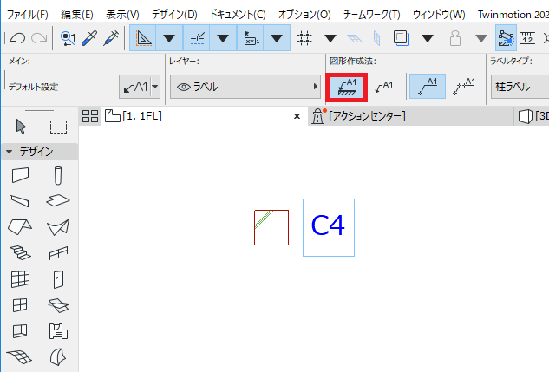Open the 編集(E) menu

76,15
